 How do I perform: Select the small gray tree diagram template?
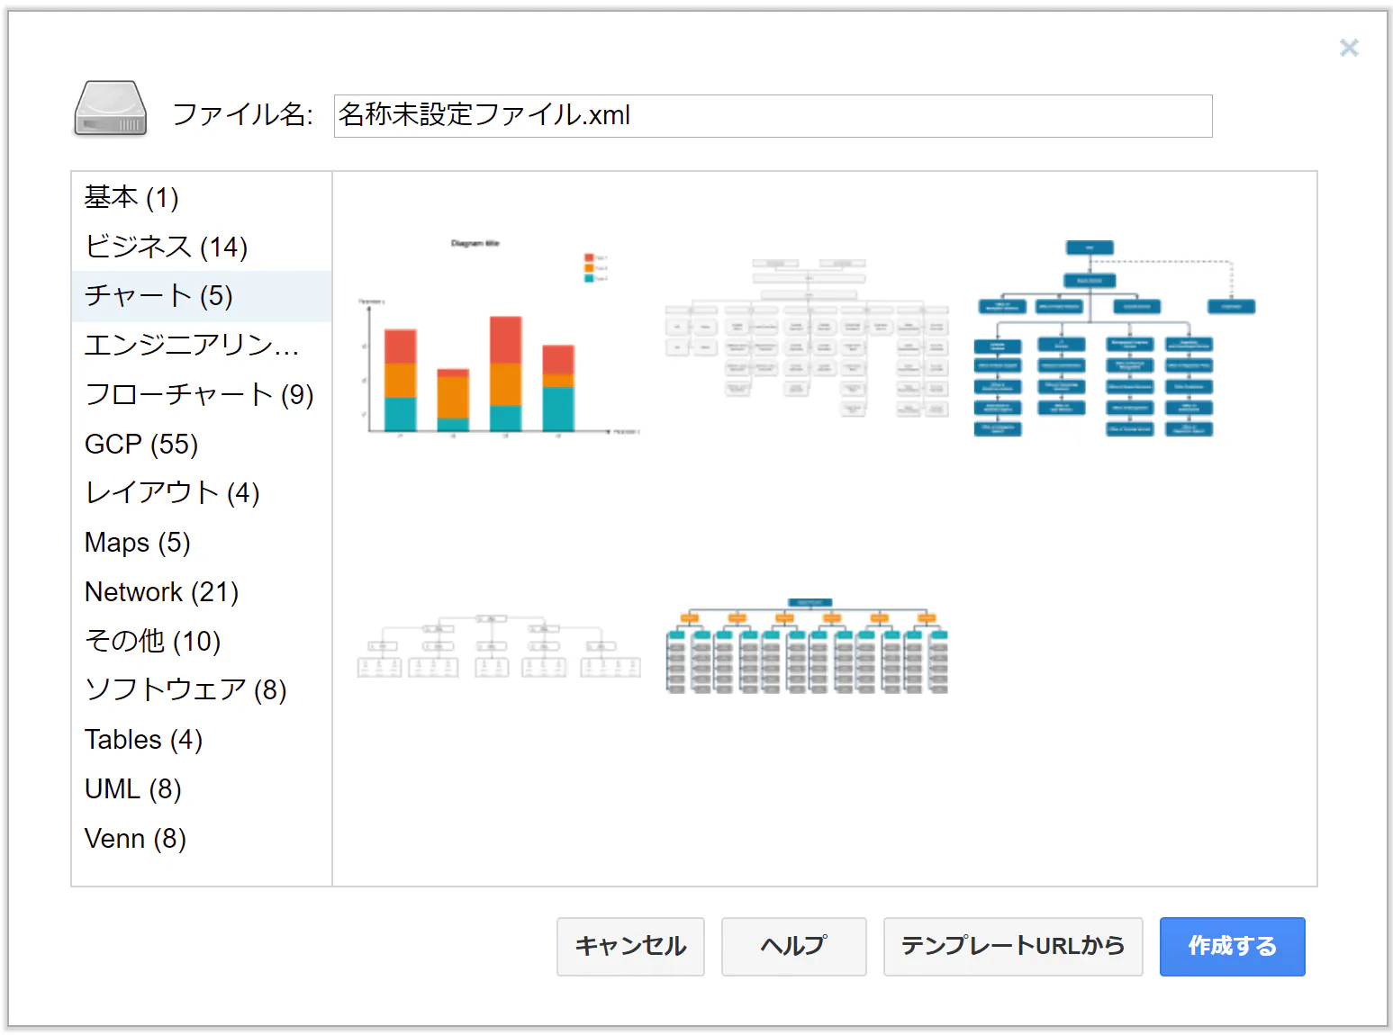(500, 646)
